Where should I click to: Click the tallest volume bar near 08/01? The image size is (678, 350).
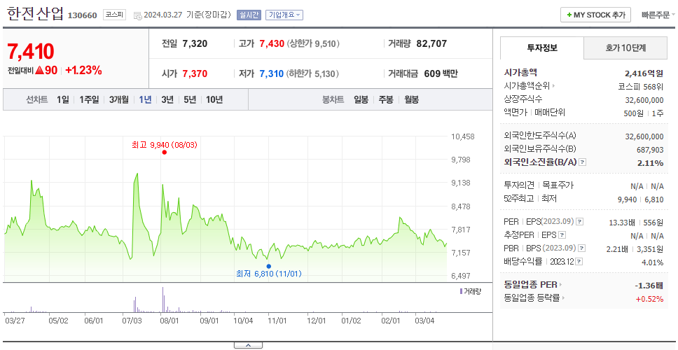163,300
